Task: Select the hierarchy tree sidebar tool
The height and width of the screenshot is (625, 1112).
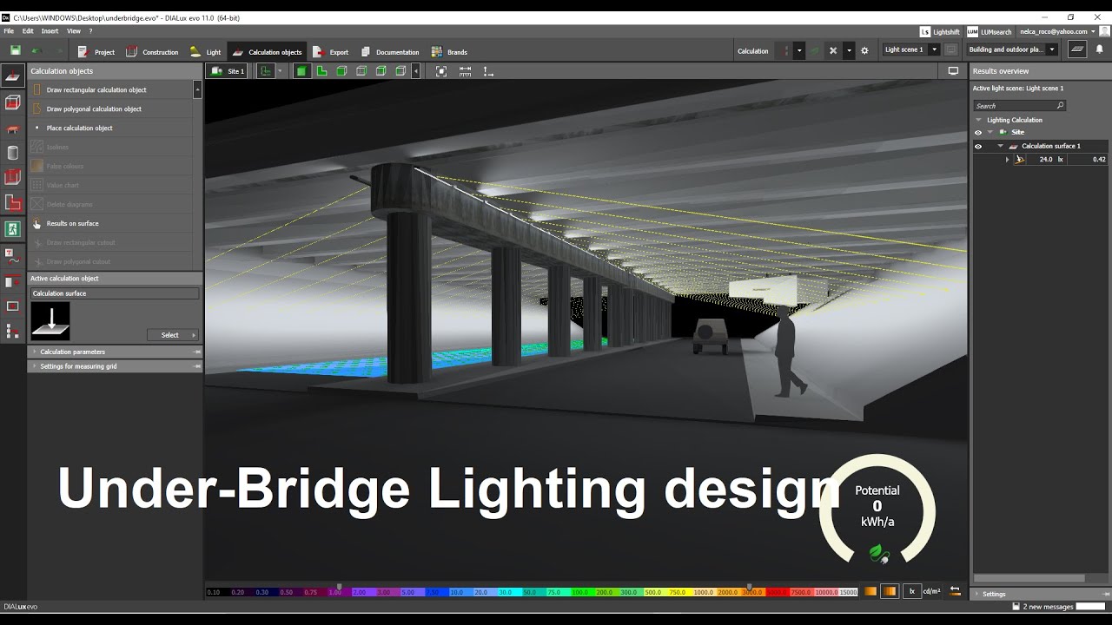Action: pos(13,331)
